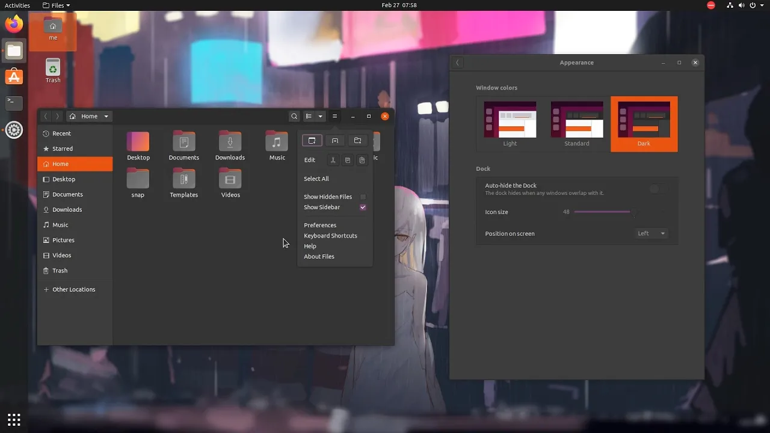Click the red do-not-disturb icon in top bar
Viewport: 770px width, 433px height.
point(711,5)
